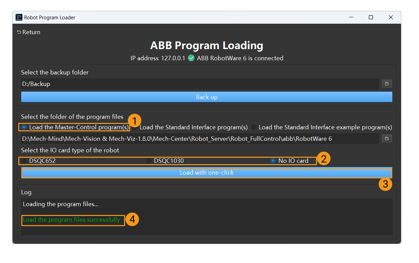Viewport: 419px width, 263px height.
Task: Select Load the Master-Control program(s)
Action: coord(24,127)
